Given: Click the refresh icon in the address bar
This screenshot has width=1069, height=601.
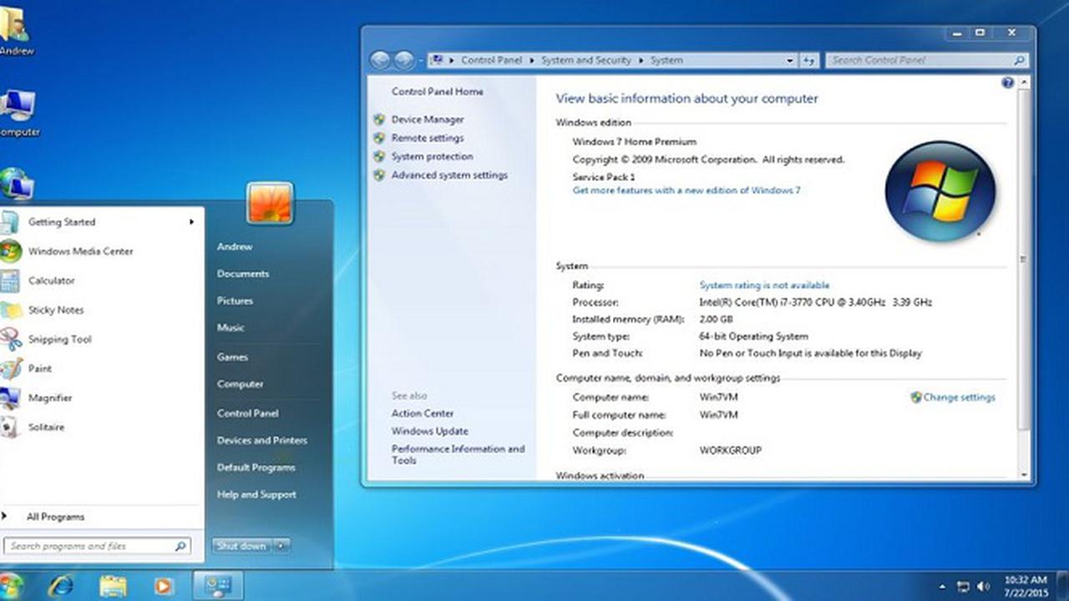Looking at the screenshot, I should 808,60.
